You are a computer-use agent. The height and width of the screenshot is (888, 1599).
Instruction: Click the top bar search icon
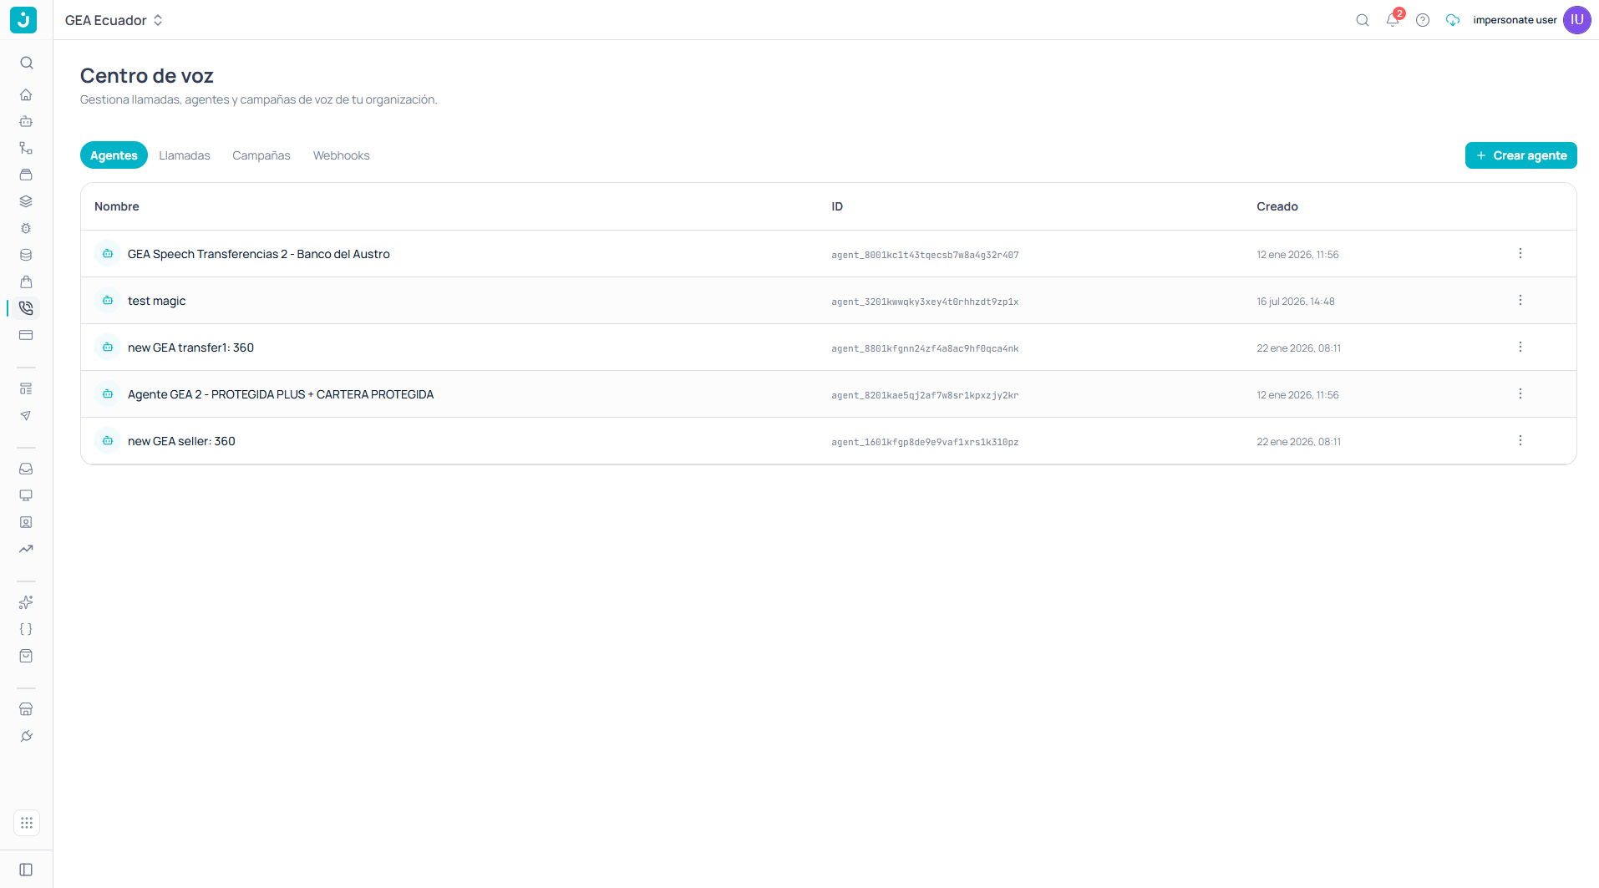(x=1363, y=20)
